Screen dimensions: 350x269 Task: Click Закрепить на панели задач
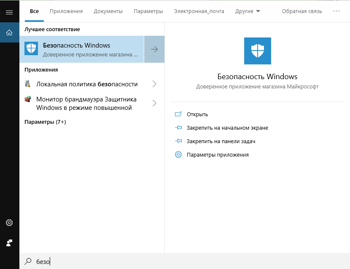click(x=221, y=141)
